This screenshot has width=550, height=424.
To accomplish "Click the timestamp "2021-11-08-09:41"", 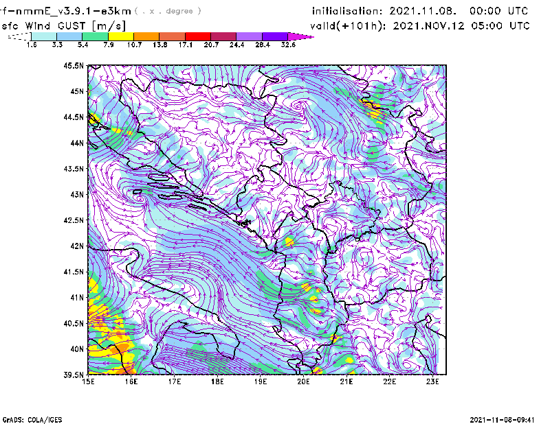I will pos(502,420).
